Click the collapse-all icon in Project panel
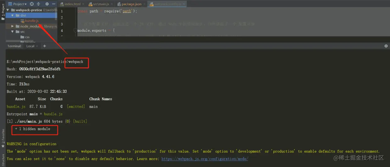Screen dimensions: 390x167 point(39,4)
